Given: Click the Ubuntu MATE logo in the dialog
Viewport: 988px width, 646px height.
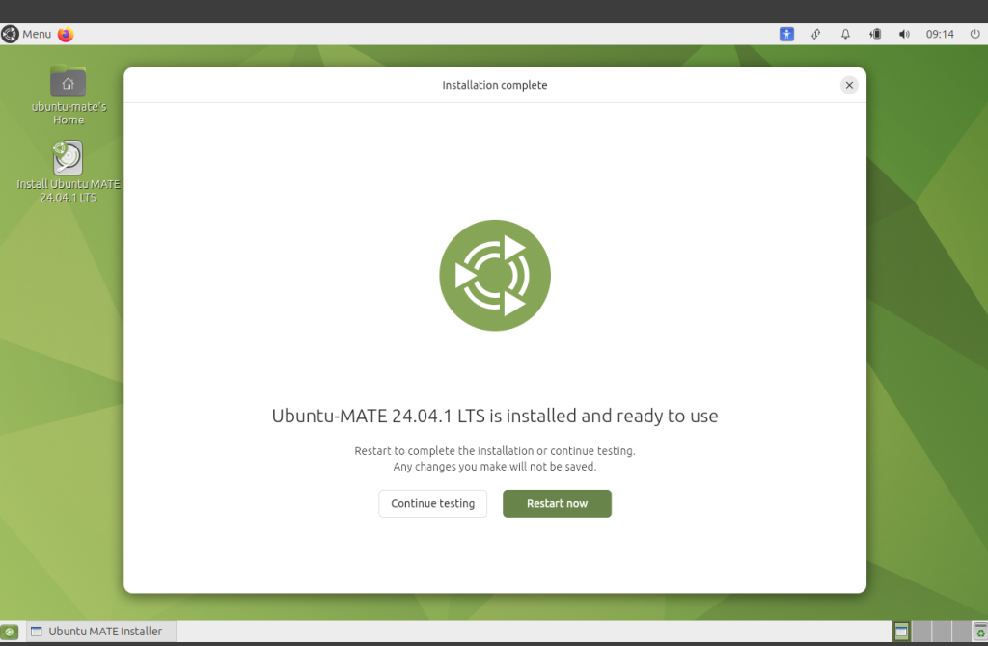Looking at the screenshot, I should 495,276.
